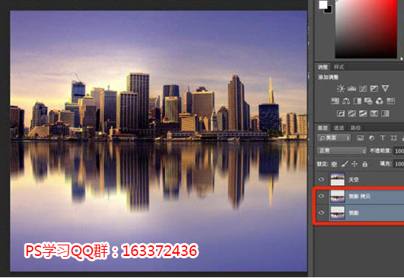Click the opacity value field
The image size is (404, 278).
click(x=399, y=151)
